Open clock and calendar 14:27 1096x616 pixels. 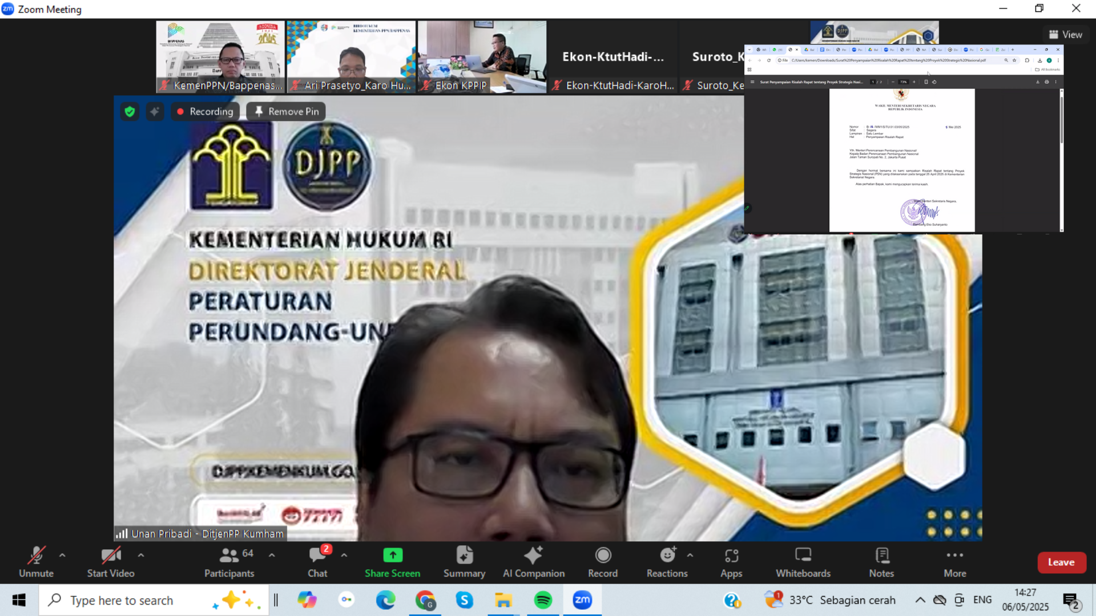(1026, 600)
